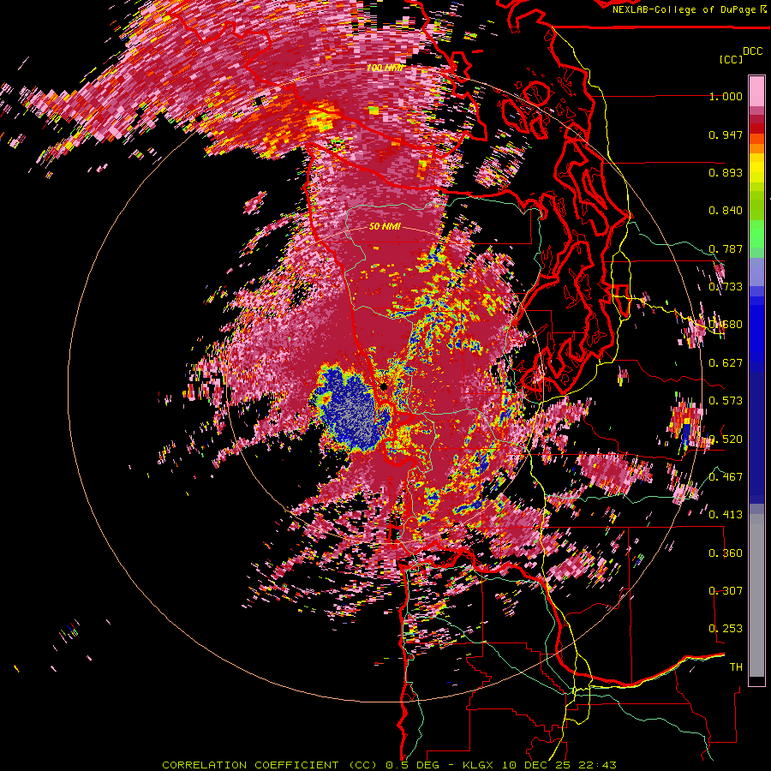Viewport: 771px width, 771px height.
Task: Click the 0.360 scale value
Action: (726, 553)
